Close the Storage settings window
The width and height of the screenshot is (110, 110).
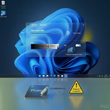coord(83,25)
